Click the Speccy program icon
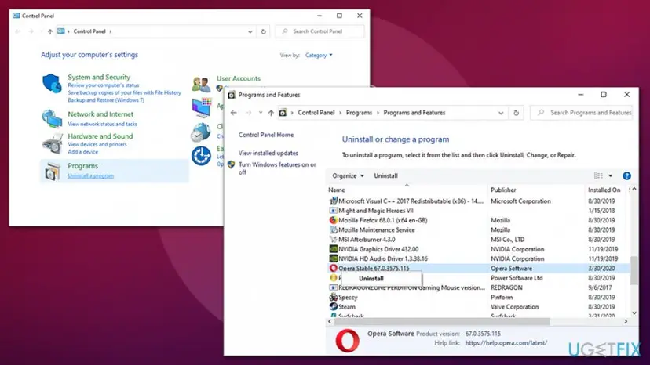The image size is (650, 365). coord(334,297)
